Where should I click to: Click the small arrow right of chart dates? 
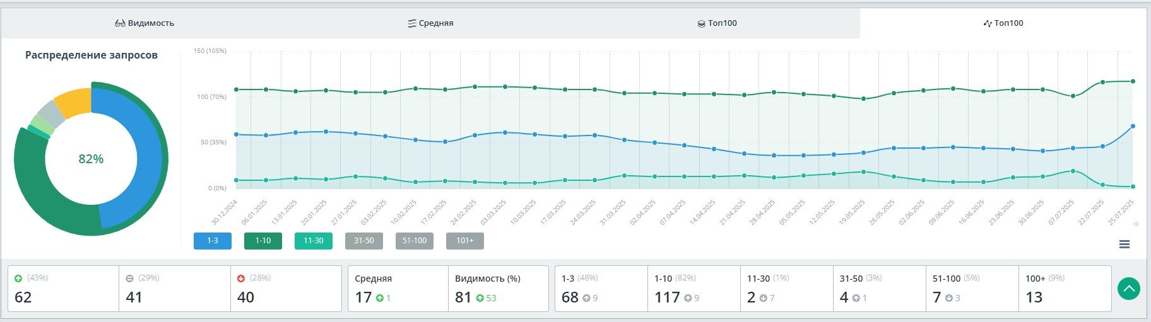coord(1136,224)
